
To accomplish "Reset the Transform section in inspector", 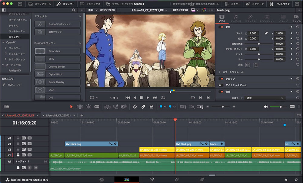I will point(298,27).
